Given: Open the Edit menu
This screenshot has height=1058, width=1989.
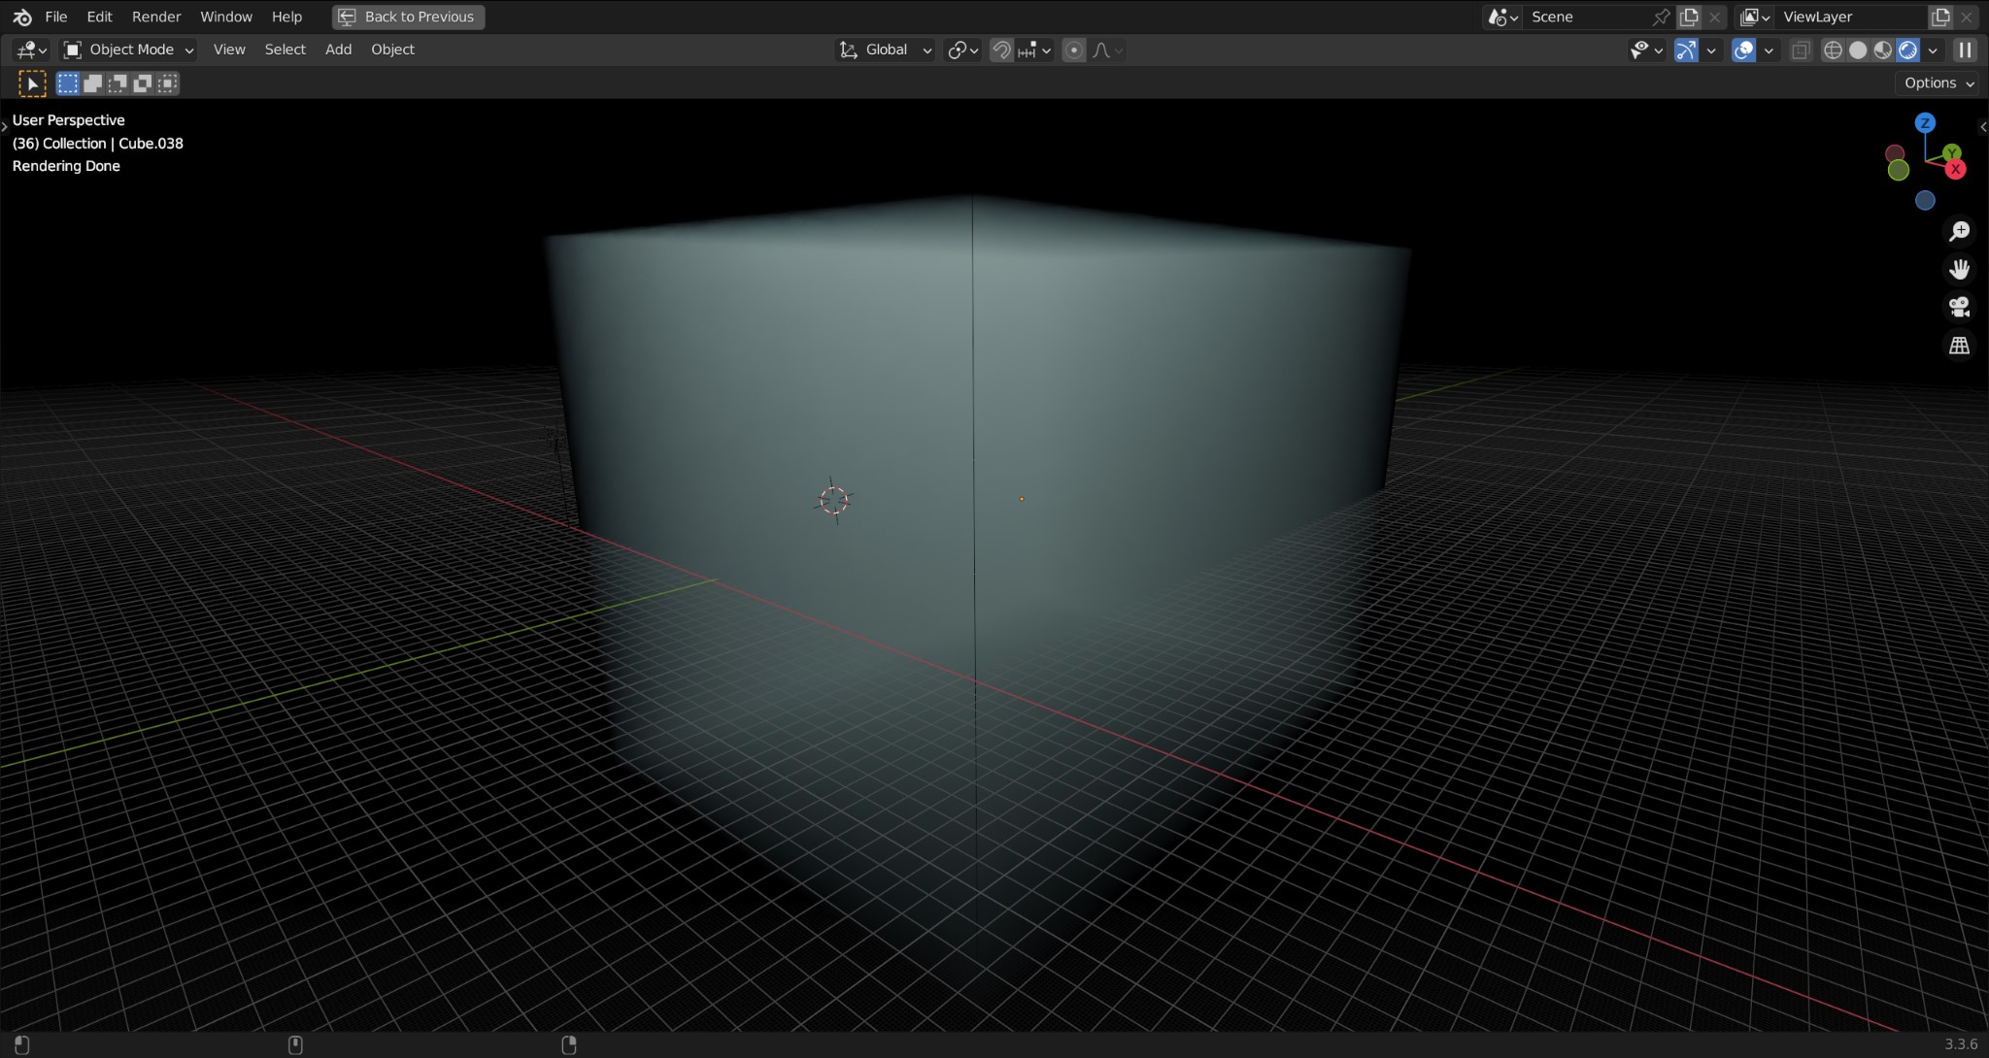Looking at the screenshot, I should (99, 17).
